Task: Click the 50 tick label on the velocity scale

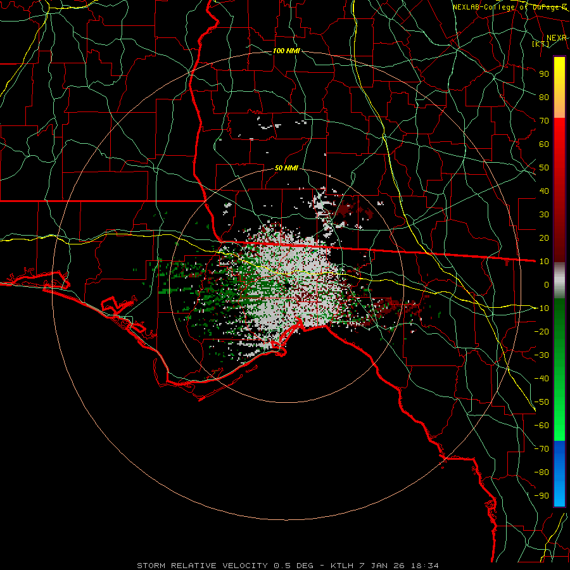Action: [544, 168]
